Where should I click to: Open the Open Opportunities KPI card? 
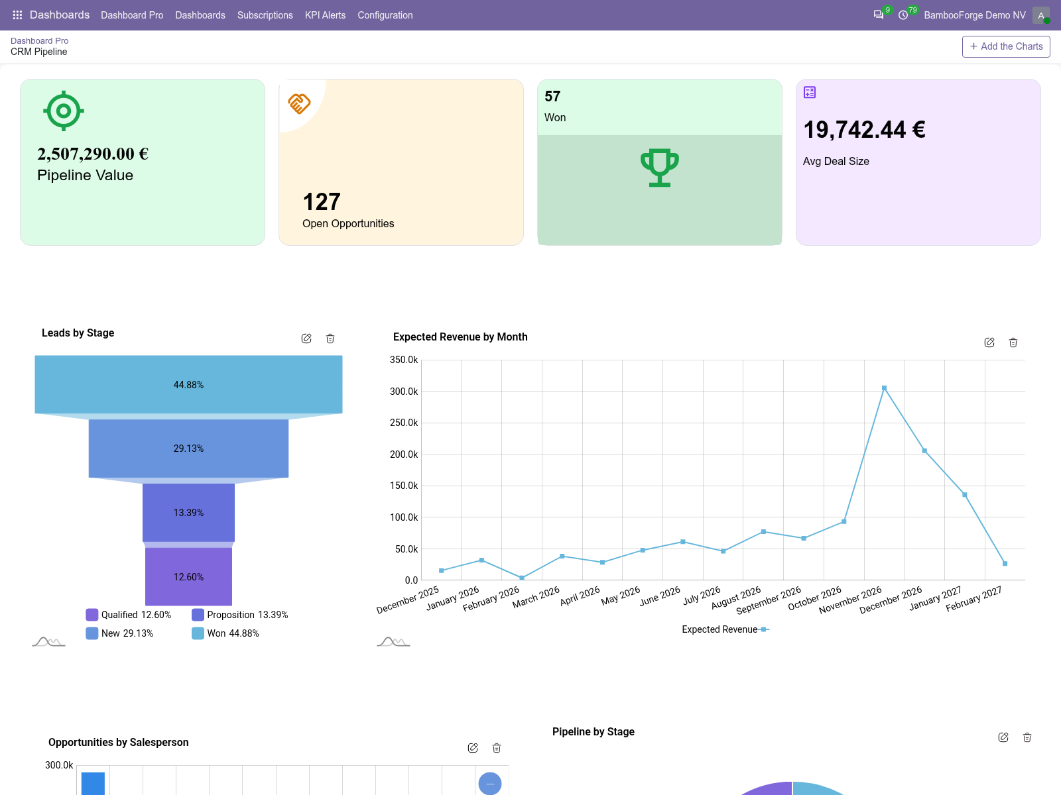point(401,162)
